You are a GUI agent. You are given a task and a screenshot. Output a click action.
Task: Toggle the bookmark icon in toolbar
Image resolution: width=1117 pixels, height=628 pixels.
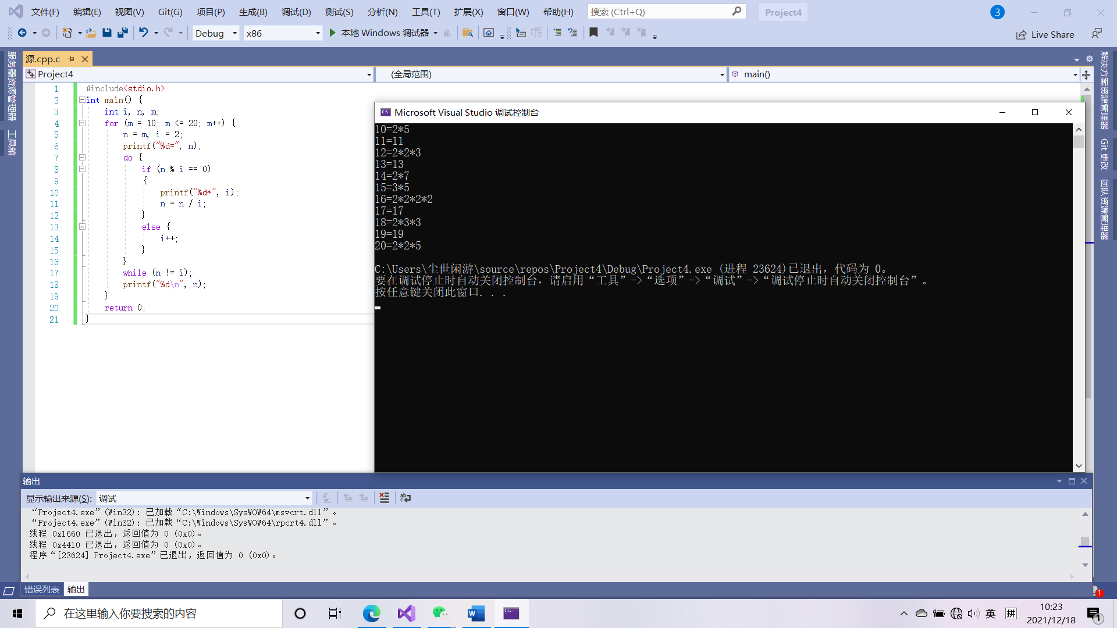point(593,33)
